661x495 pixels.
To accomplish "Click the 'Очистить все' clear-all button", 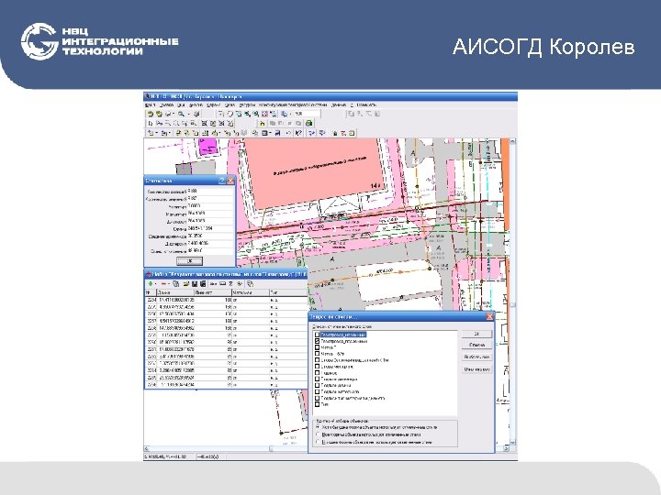I will (476, 369).
